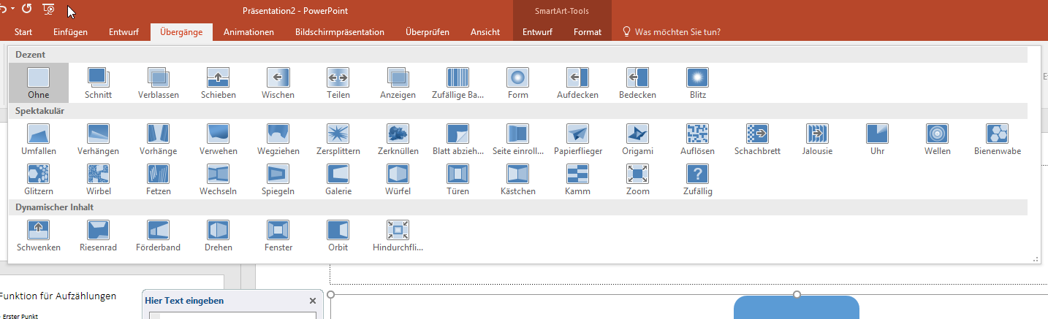This screenshot has width=1048, height=319.
Task: Close the 'Hier Text eingeben' pane
Action: coord(313,301)
